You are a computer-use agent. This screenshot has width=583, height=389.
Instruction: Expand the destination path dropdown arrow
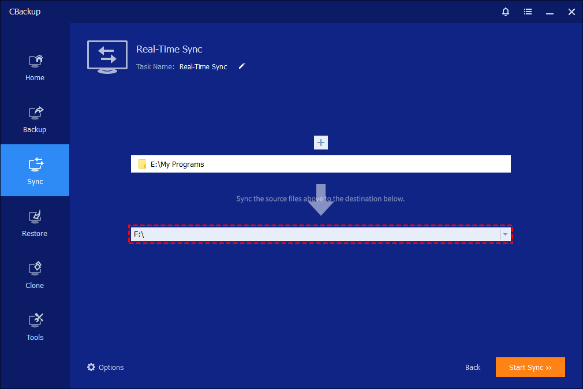click(x=505, y=234)
